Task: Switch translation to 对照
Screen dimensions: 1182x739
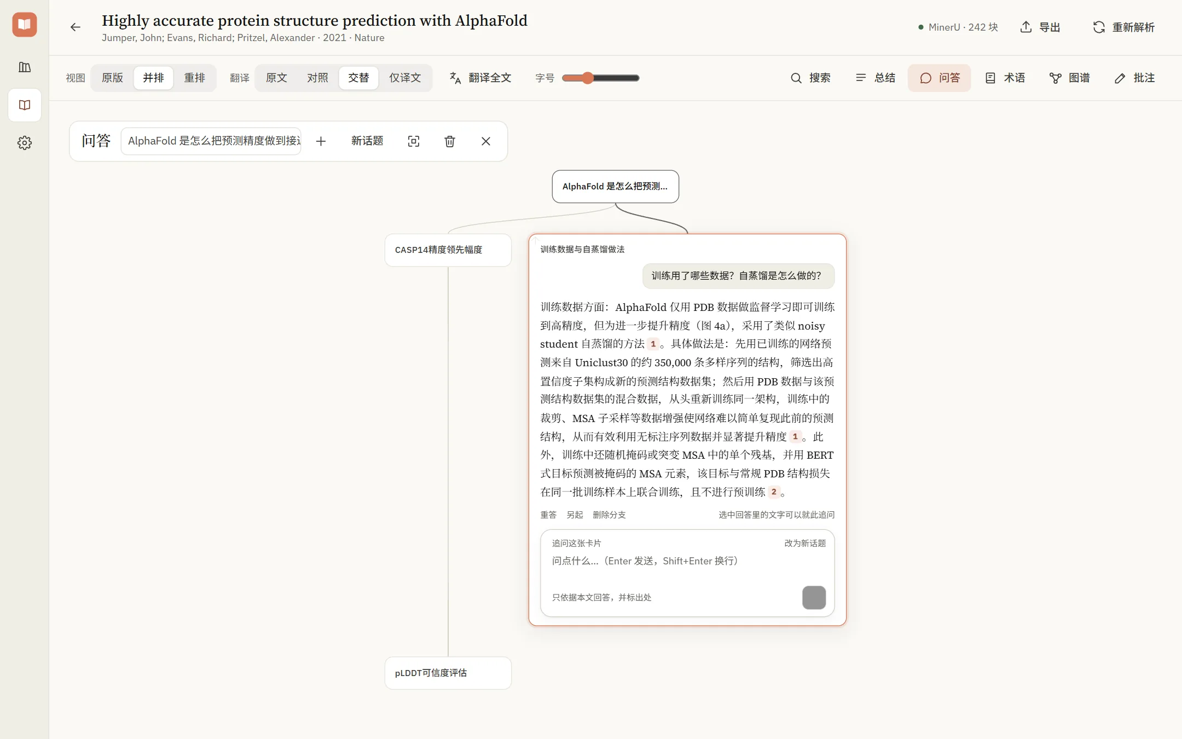Action: tap(317, 78)
